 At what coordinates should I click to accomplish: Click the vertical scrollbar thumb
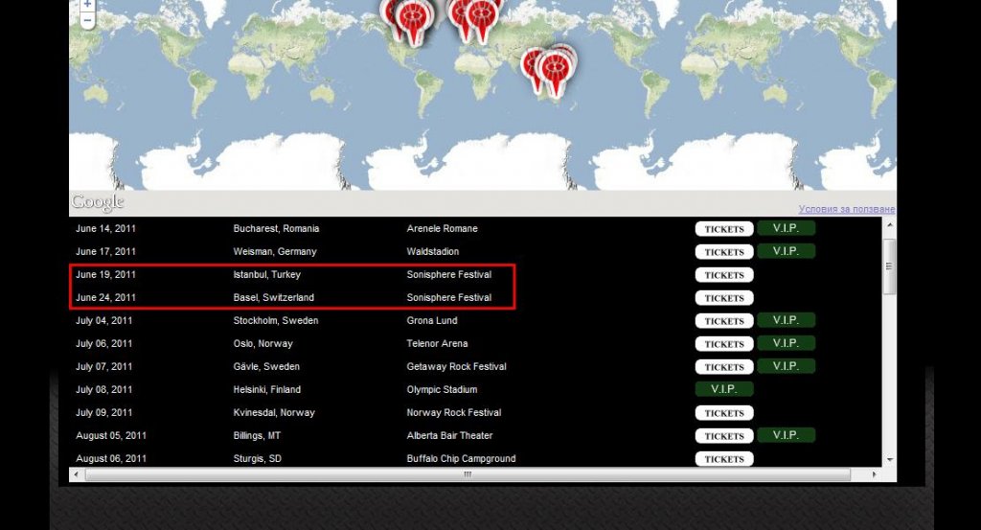coord(889,266)
